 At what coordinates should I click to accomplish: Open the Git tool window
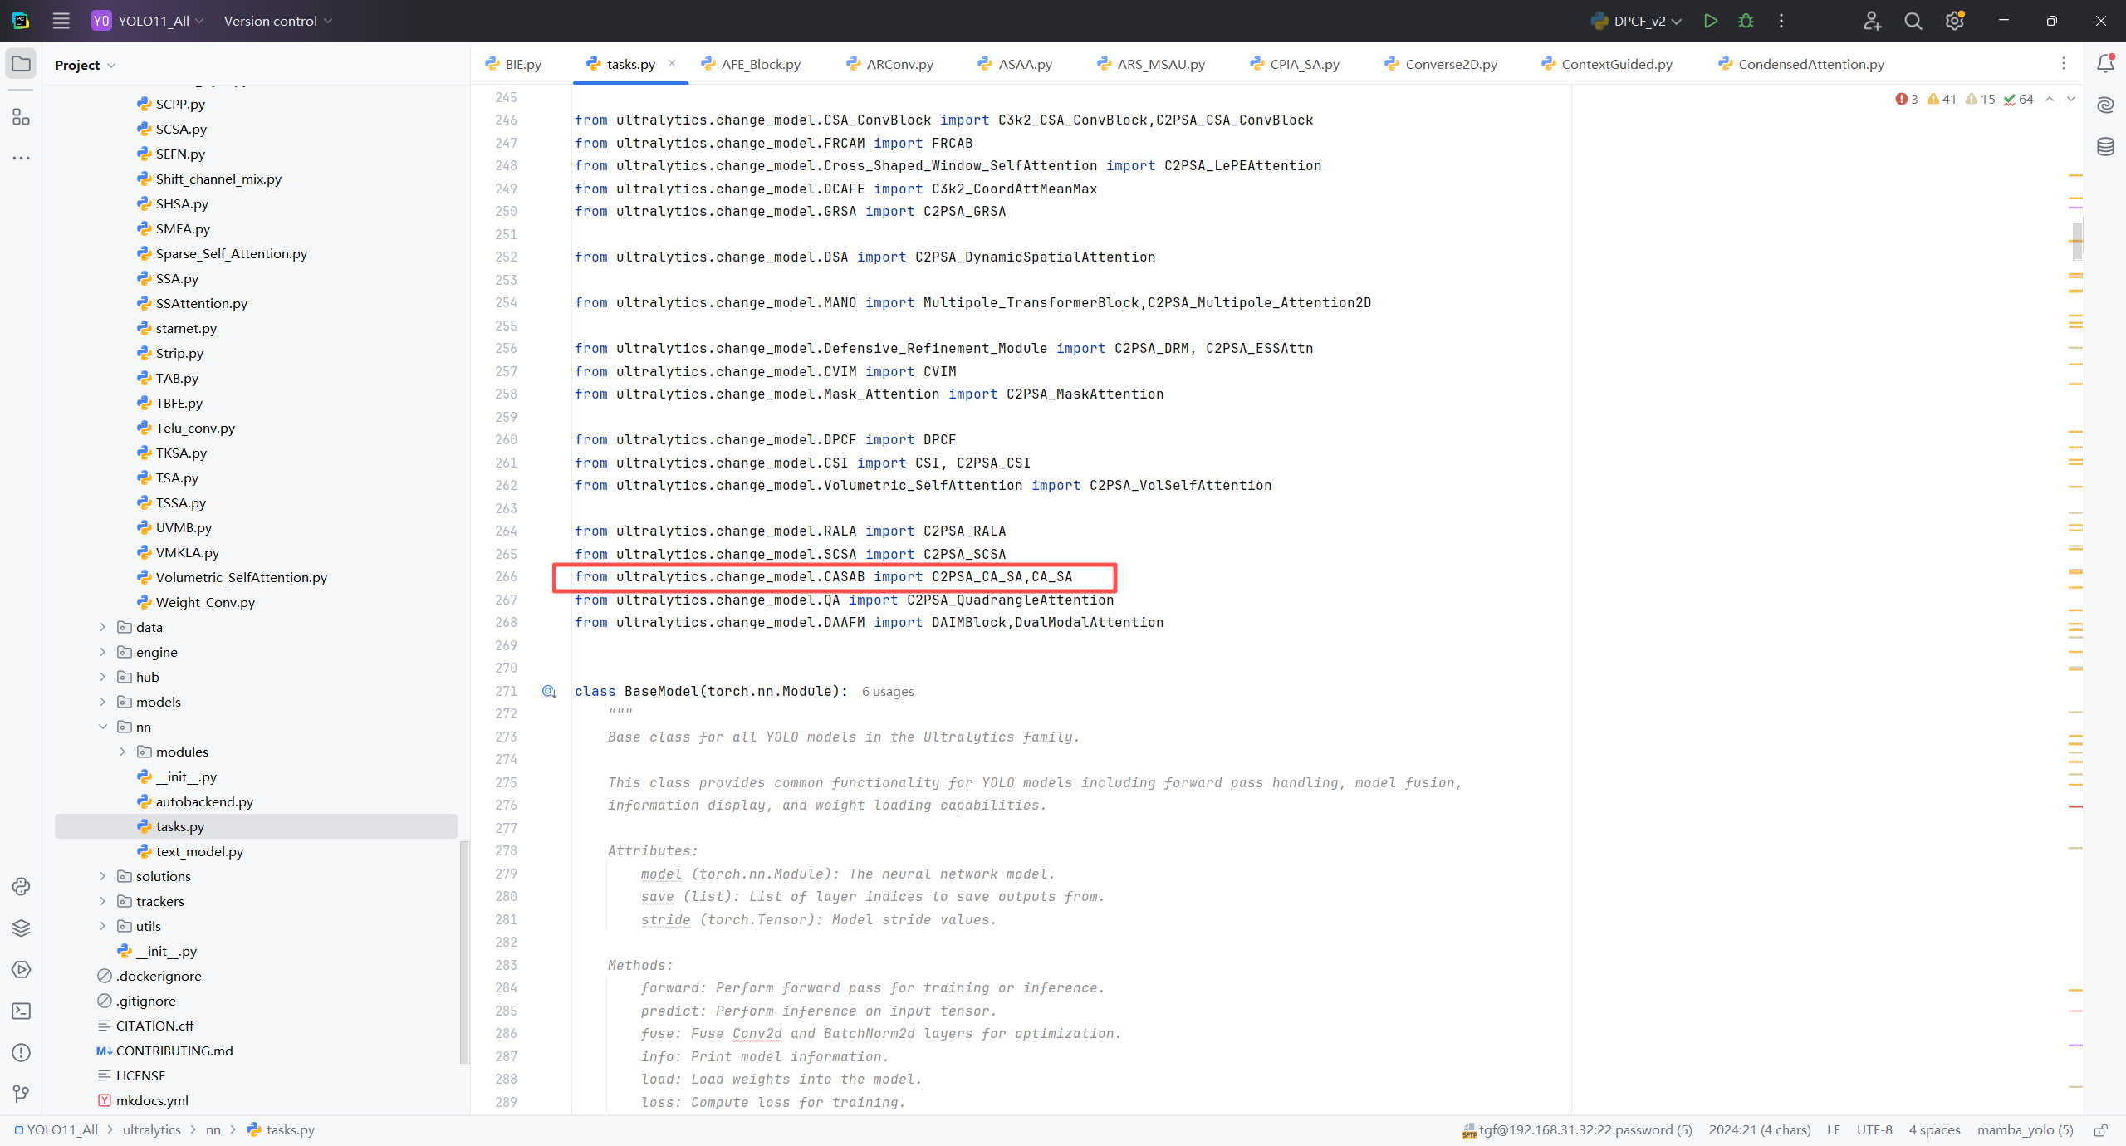pyautogui.click(x=21, y=1094)
